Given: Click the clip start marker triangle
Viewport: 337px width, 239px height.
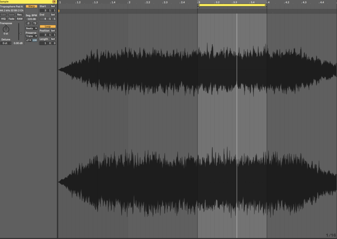Looking at the screenshot, I should click(x=198, y=8).
